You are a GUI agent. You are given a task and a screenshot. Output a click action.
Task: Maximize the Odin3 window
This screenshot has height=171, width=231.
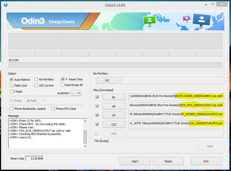pyautogui.click(x=213, y=4)
